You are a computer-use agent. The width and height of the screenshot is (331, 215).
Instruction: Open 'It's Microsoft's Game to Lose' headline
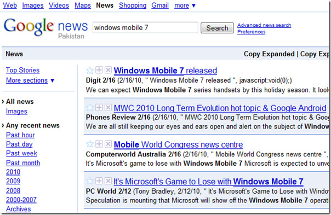click(x=208, y=182)
